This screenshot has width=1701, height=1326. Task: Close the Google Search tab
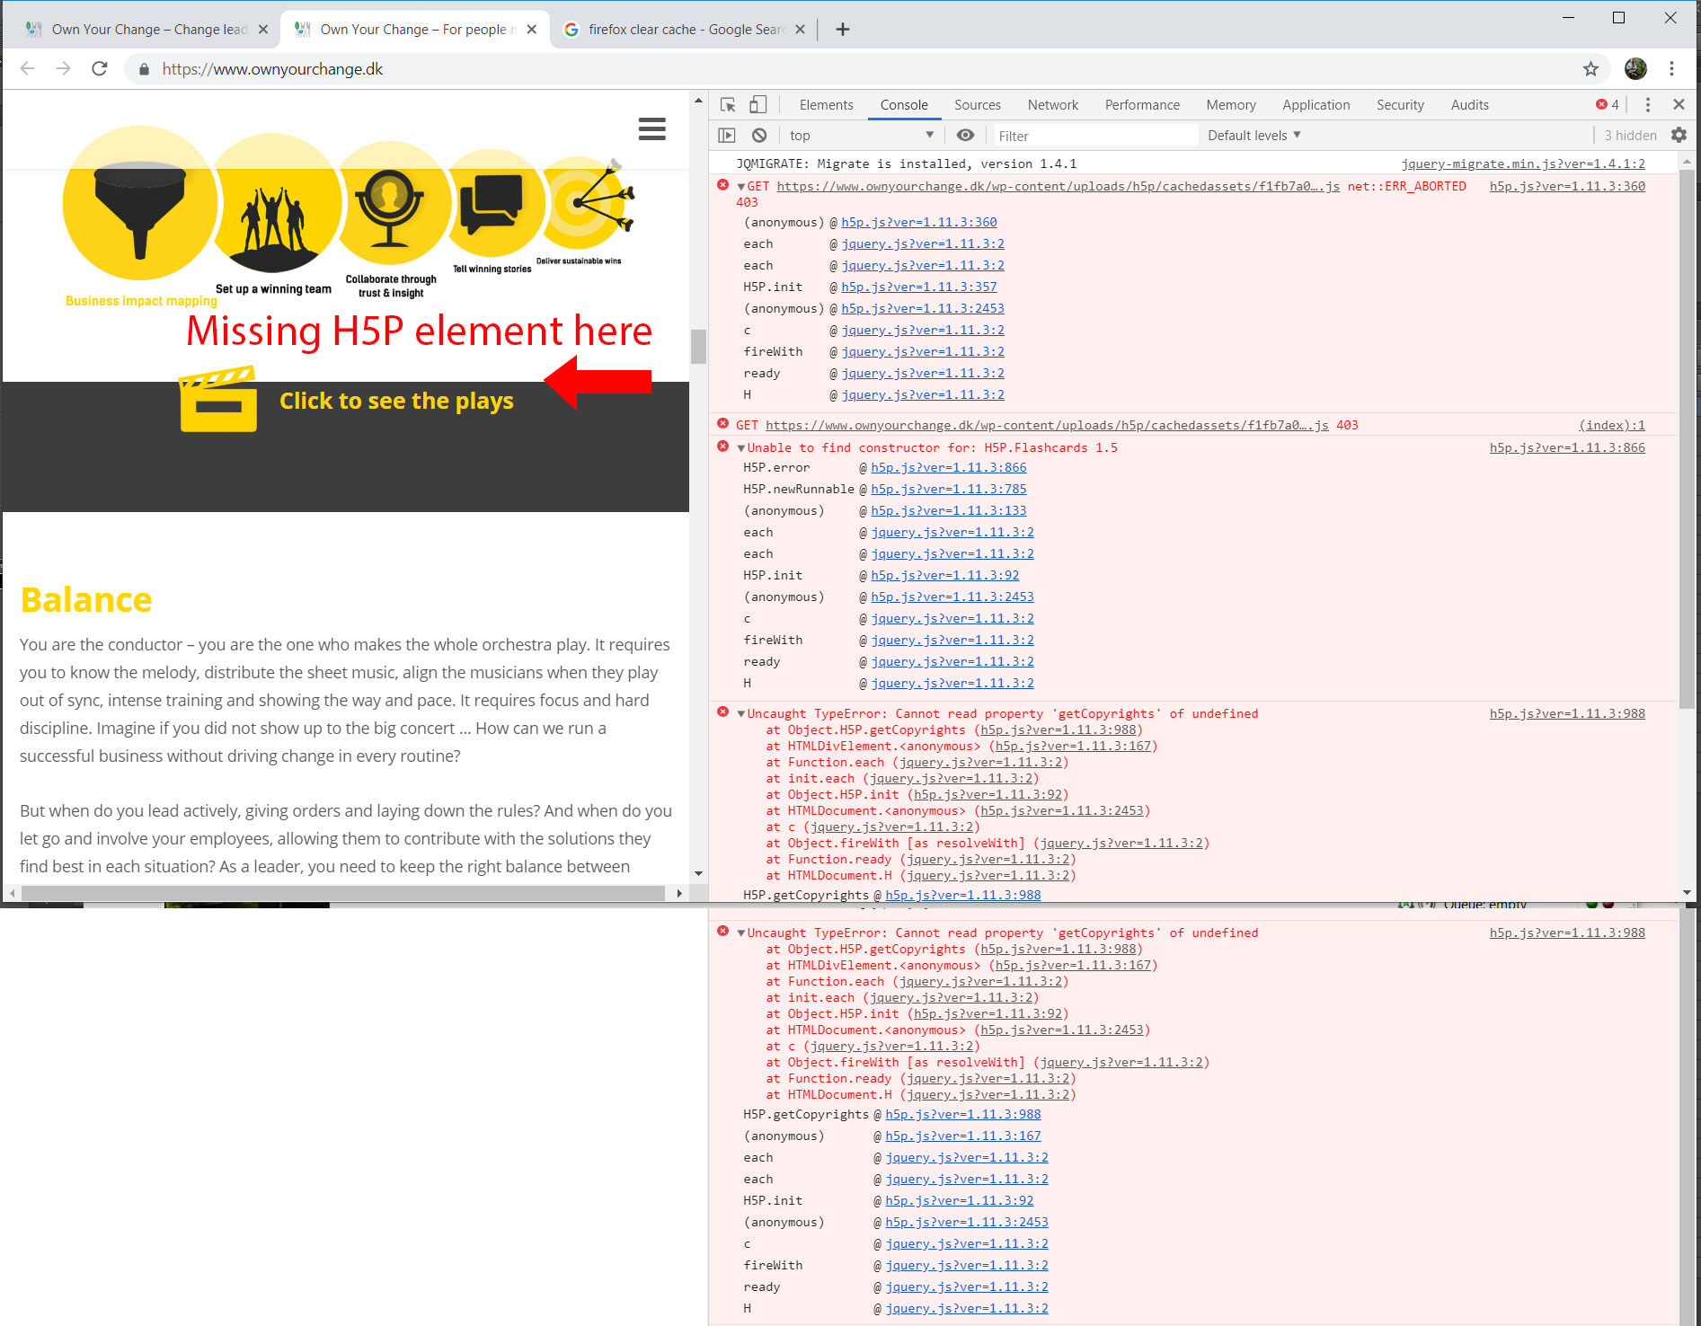pos(800,30)
